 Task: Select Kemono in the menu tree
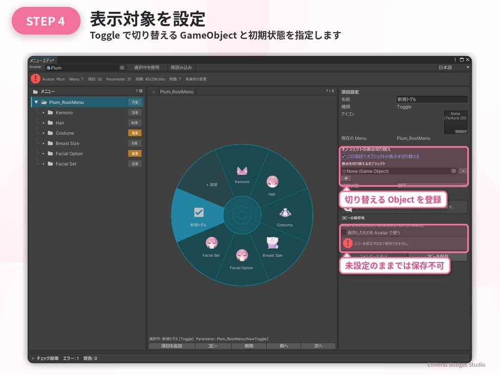[64, 113]
